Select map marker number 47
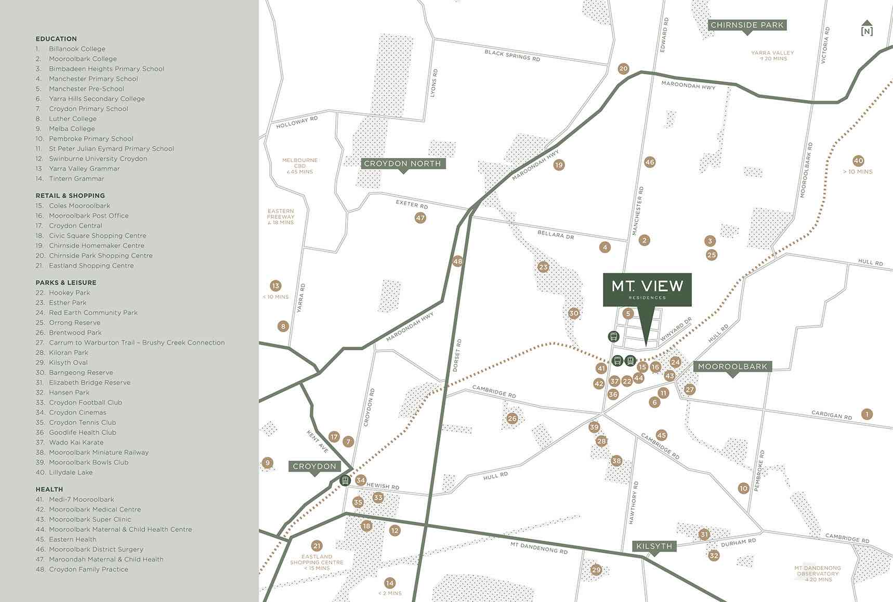 (x=420, y=218)
